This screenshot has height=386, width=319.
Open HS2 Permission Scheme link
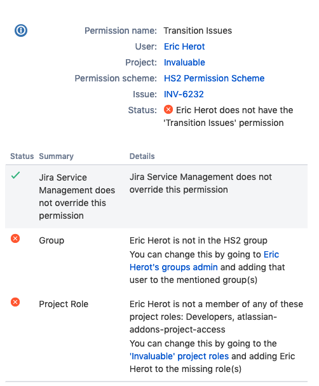[214, 78]
